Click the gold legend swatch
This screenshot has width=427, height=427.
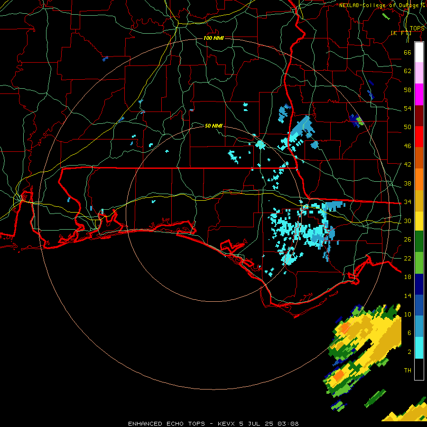(419, 201)
